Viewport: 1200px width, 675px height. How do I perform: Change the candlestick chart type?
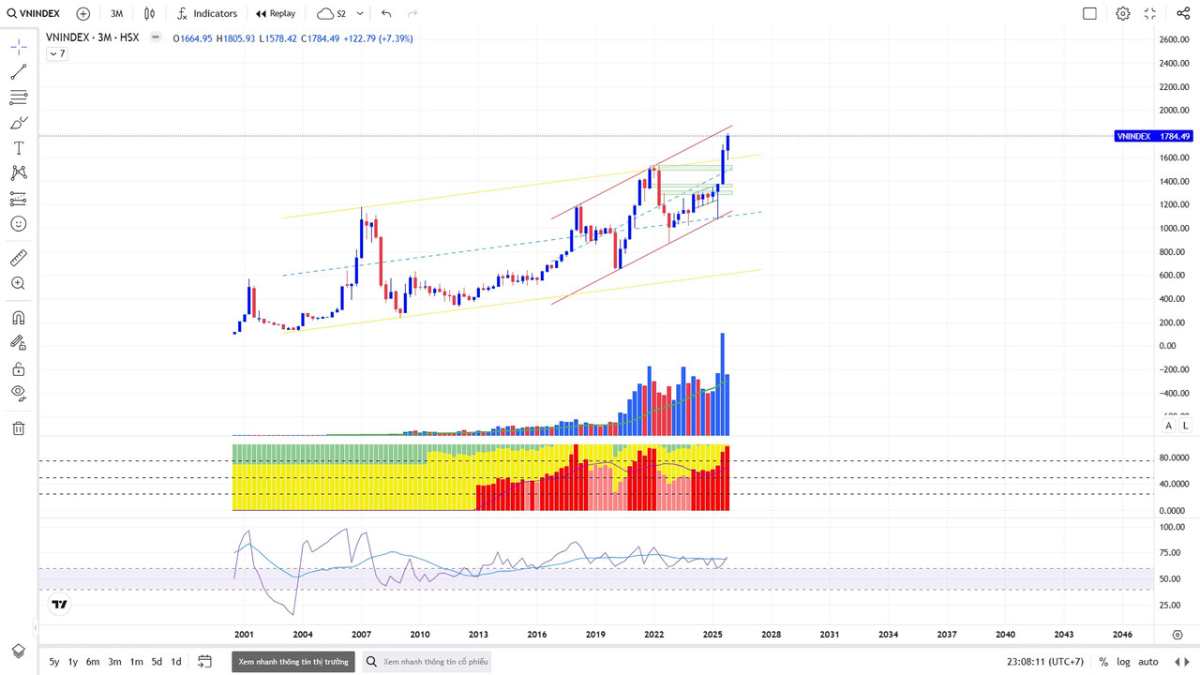[149, 14]
